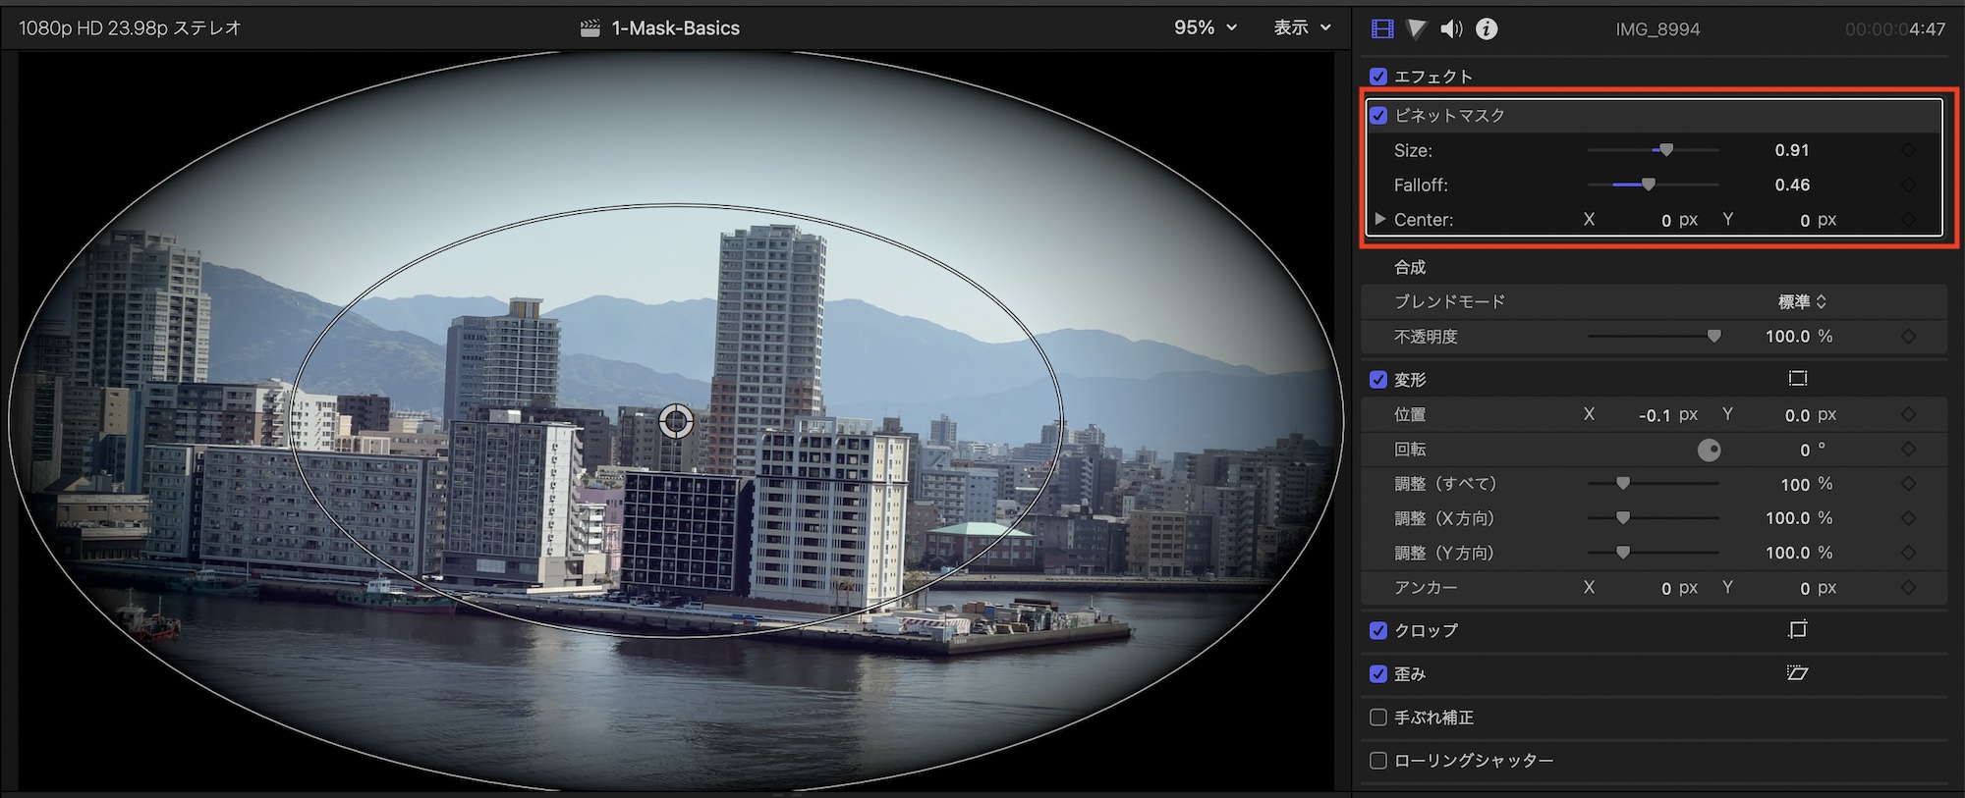Click the 調整（Y方向） slider handle

(x=1623, y=553)
